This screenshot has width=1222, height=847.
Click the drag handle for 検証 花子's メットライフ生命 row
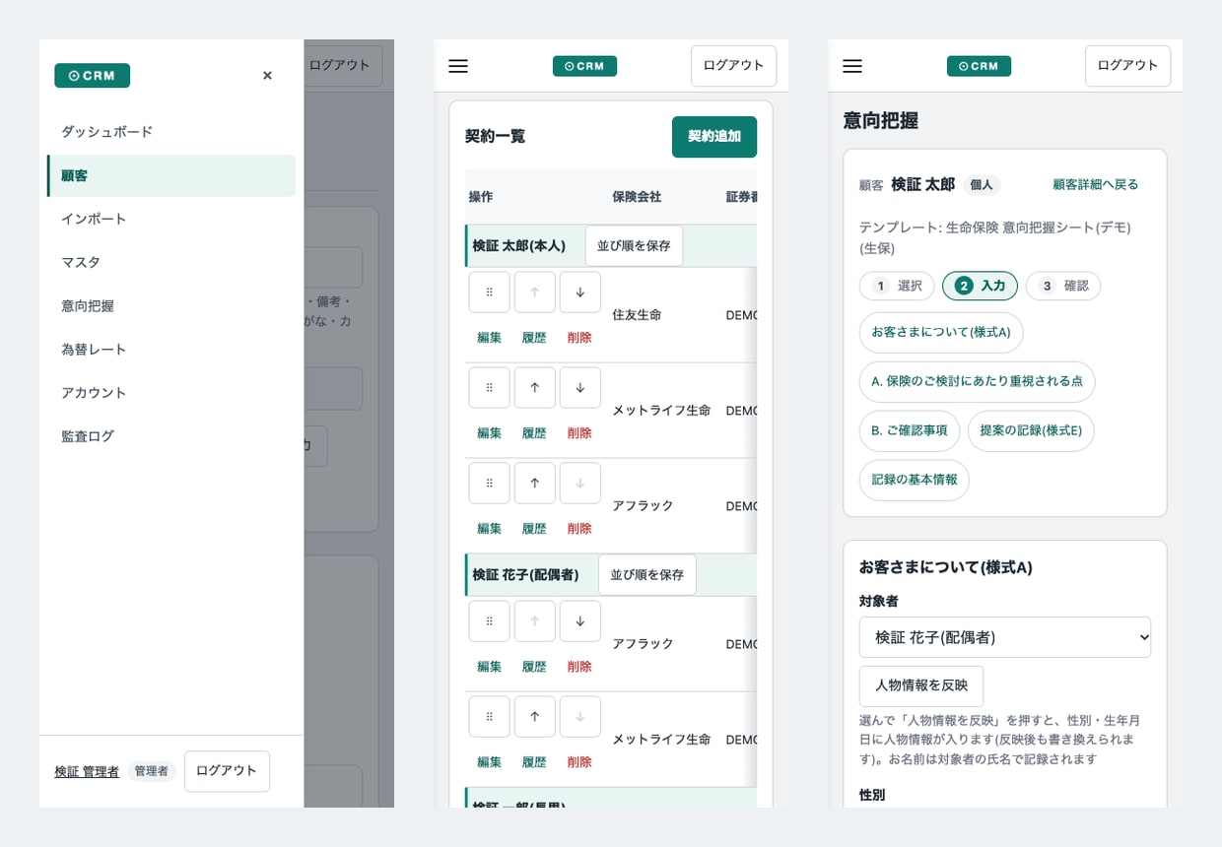[489, 717]
